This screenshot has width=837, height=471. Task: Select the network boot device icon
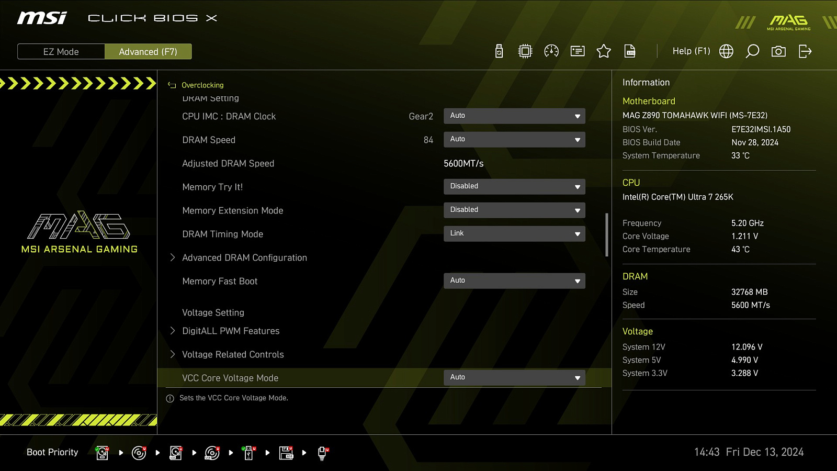[x=323, y=453]
